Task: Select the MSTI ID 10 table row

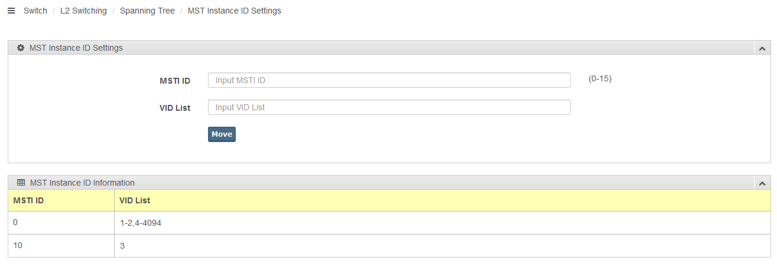Action: (x=389, y=246)
